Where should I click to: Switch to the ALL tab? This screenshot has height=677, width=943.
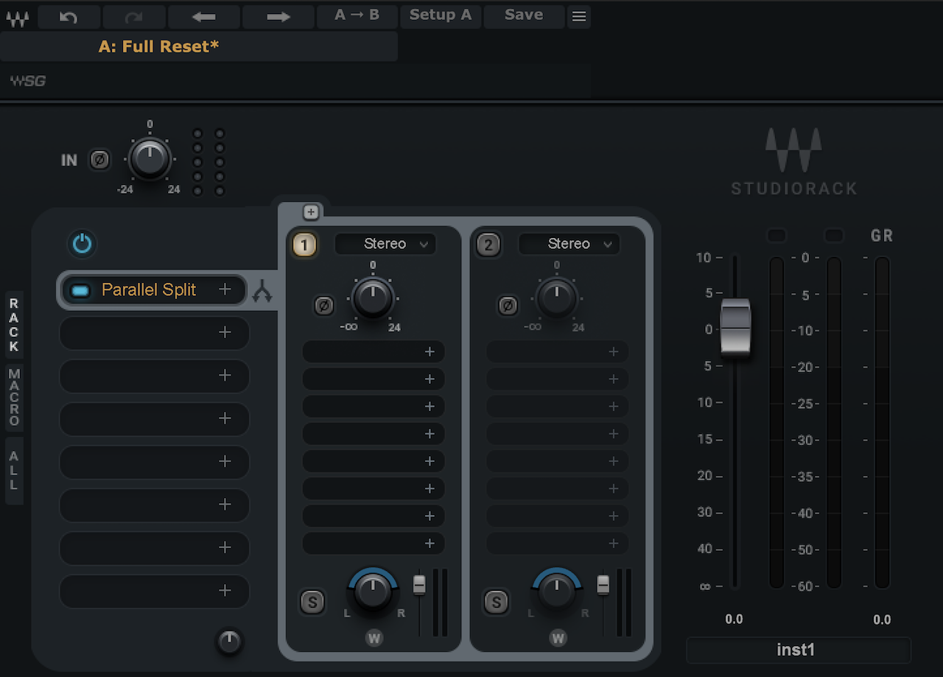[x=14, y=471]
